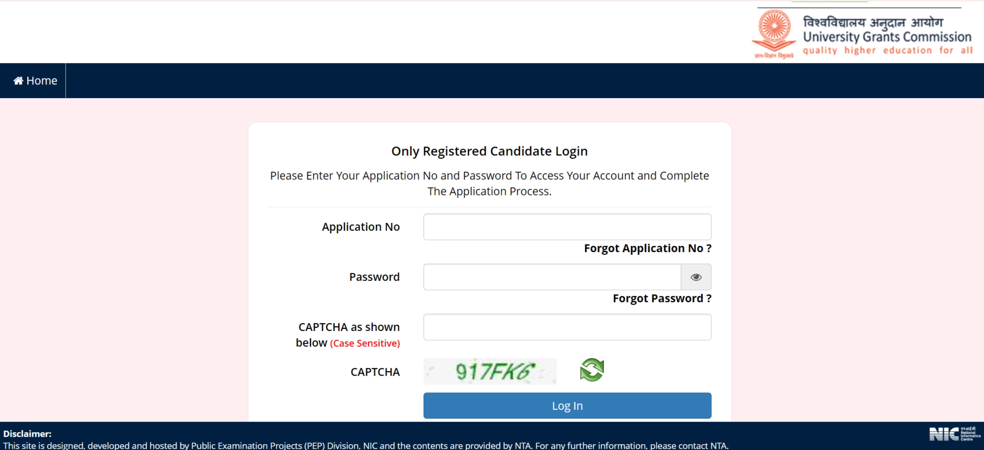The image size is (984, 450).
Task: Click the house icon beside Home
Action: coord(18,80)
